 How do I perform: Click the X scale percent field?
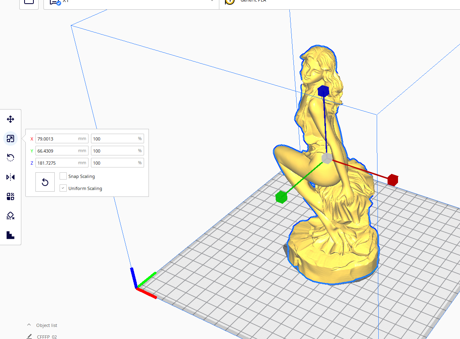[x=118, y=138]
